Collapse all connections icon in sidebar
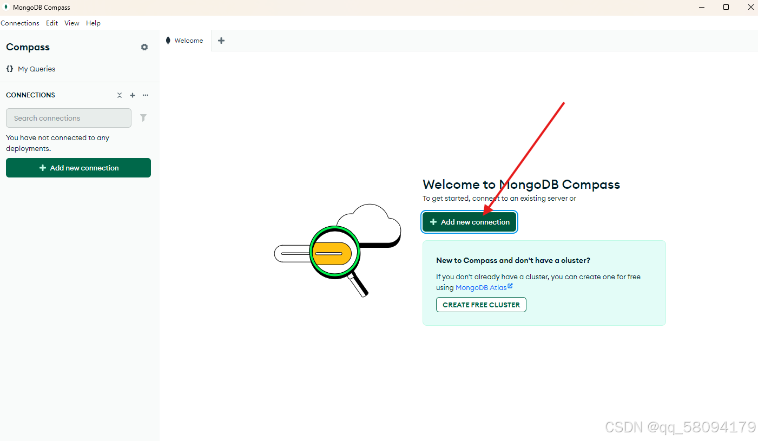 coord(120,95)
